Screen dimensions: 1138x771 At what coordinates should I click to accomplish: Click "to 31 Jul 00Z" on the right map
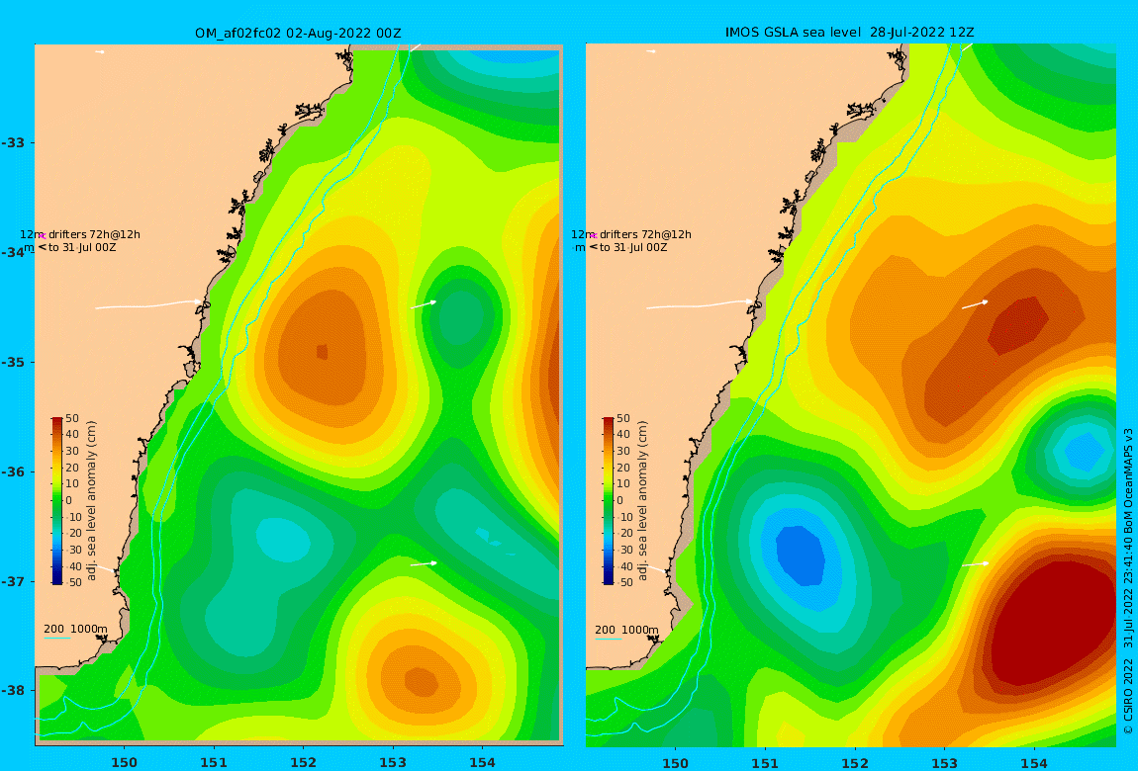coord(633,248)
